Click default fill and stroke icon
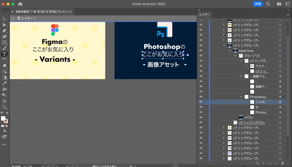The height and width of the screenshot is (167, 292). (x=2, y=113)
